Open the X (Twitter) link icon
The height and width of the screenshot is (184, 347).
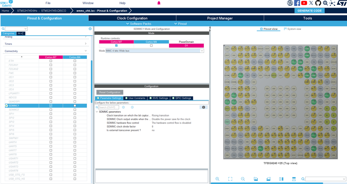(x=311, y=3)
